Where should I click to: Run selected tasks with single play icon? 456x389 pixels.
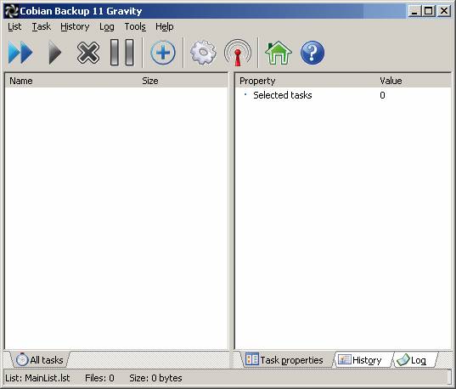[55, 53]
